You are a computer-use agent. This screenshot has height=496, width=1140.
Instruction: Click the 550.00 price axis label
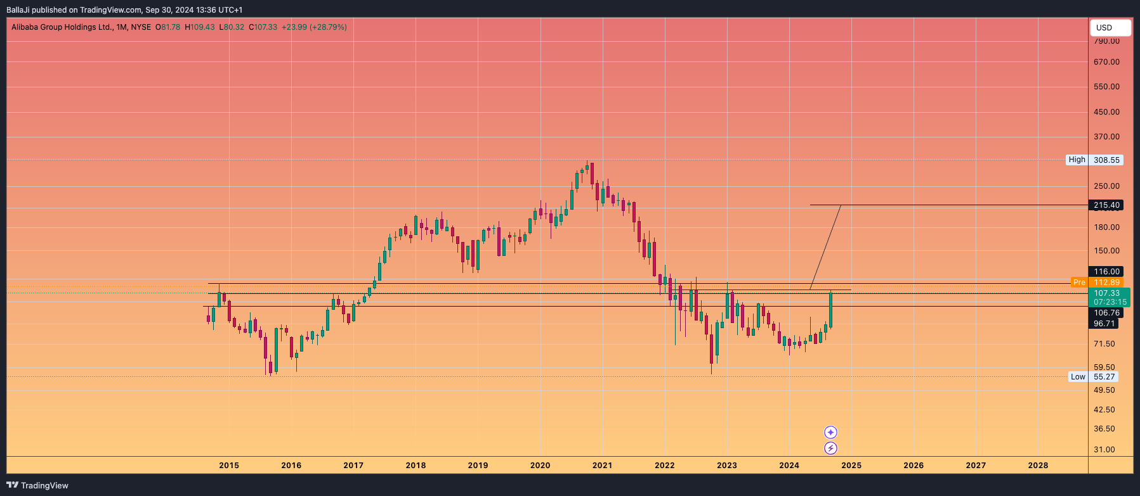click(x=1106, y=87)
